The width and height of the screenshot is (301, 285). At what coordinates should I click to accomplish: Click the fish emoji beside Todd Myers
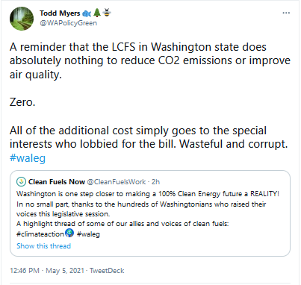[x=87, y=13]
